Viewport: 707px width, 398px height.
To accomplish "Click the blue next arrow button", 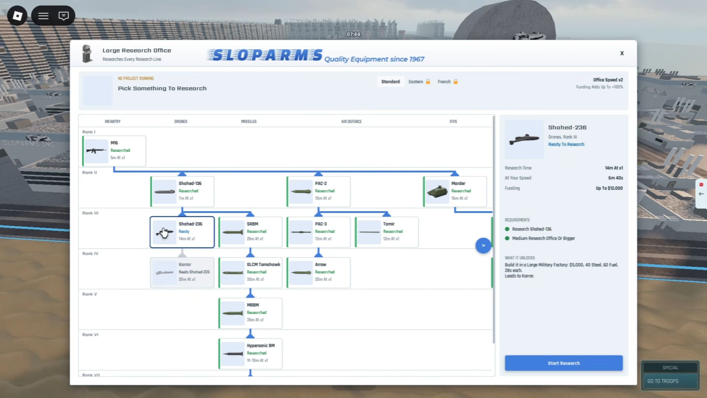I will 483,245.
